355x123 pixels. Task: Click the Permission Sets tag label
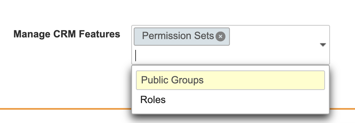click(x=178, y=36)
